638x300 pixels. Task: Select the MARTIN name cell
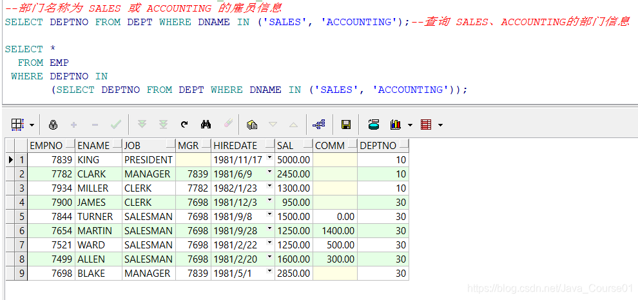coord(99,231)
